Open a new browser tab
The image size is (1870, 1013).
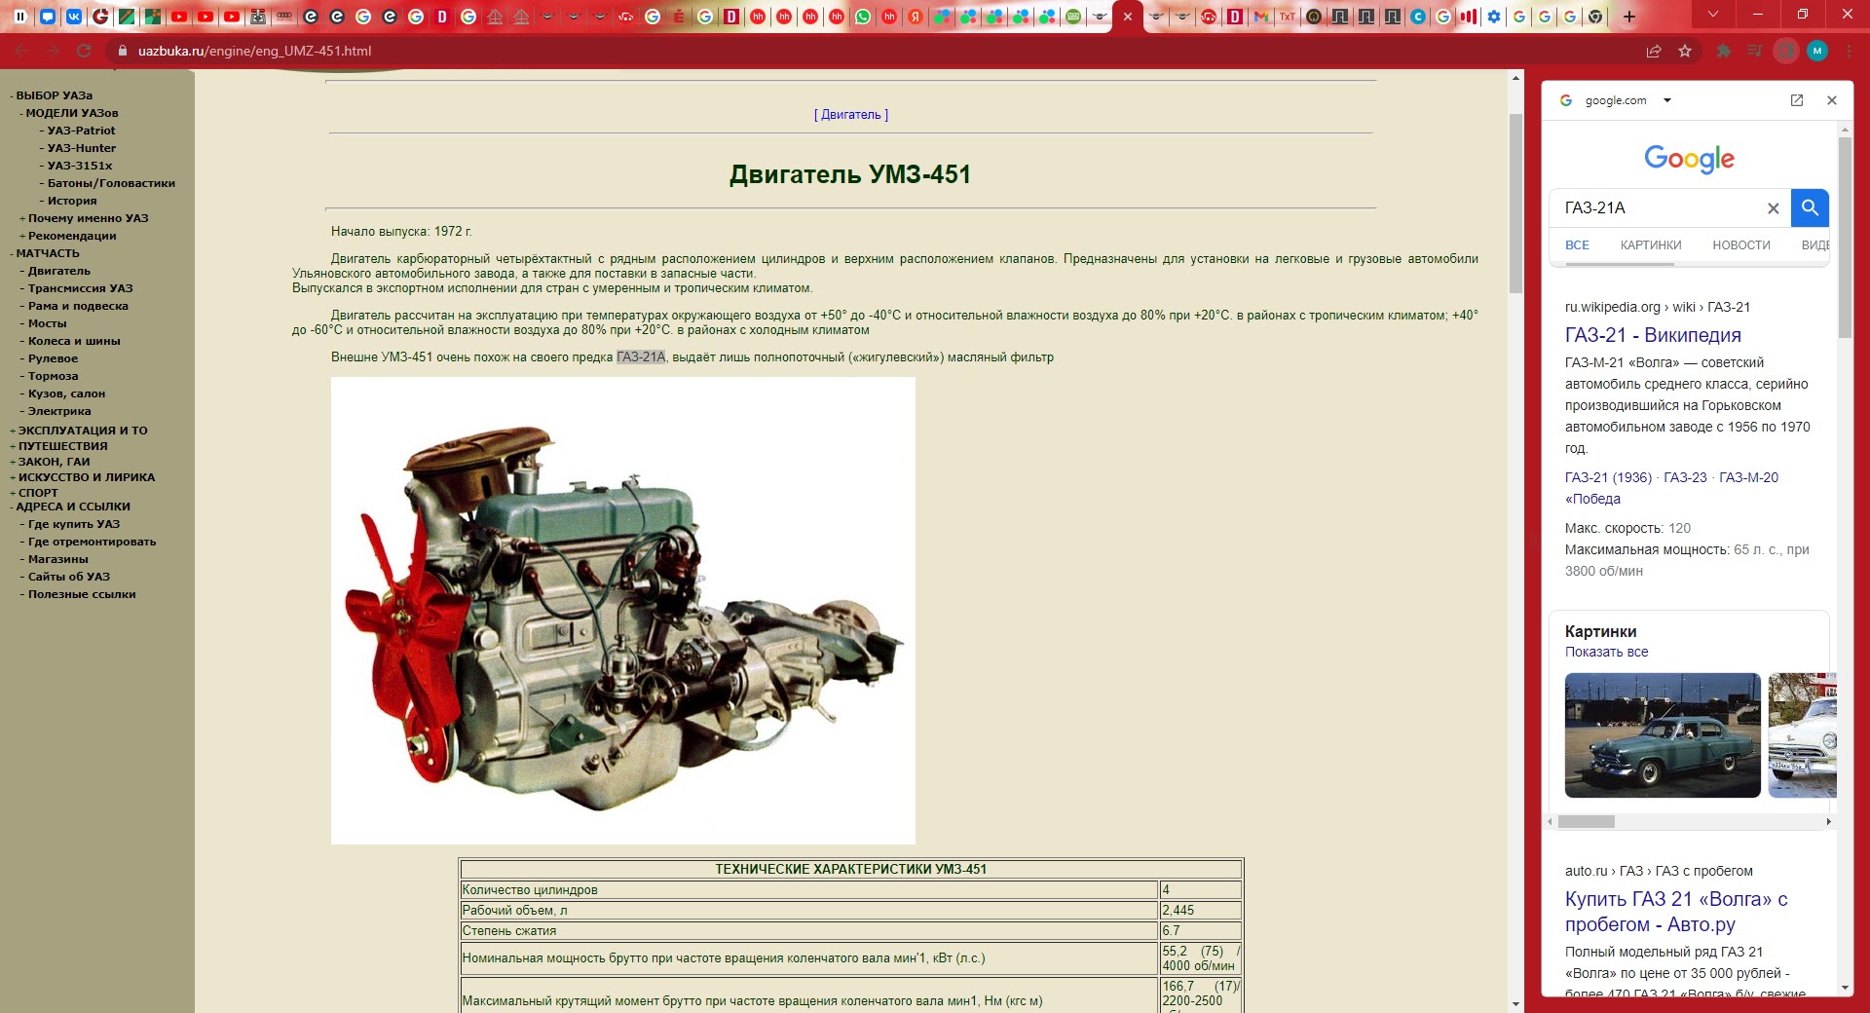click(x=1628, y=17)
